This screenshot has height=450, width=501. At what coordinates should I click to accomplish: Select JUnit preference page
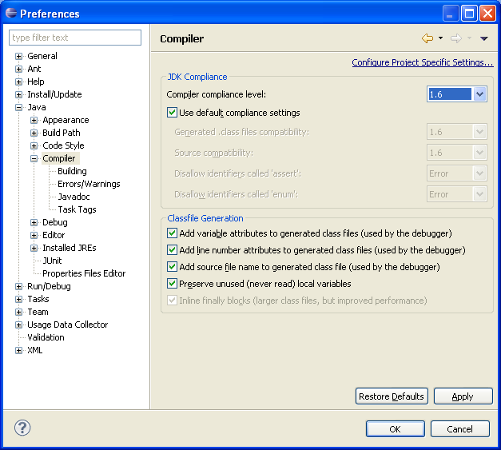click(x=52, y=261)
